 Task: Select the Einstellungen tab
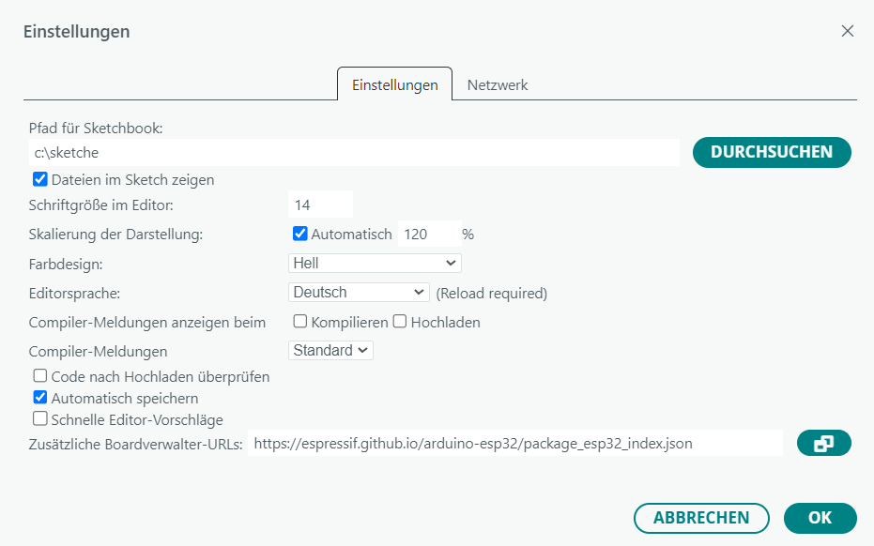(x=394, y=84)
